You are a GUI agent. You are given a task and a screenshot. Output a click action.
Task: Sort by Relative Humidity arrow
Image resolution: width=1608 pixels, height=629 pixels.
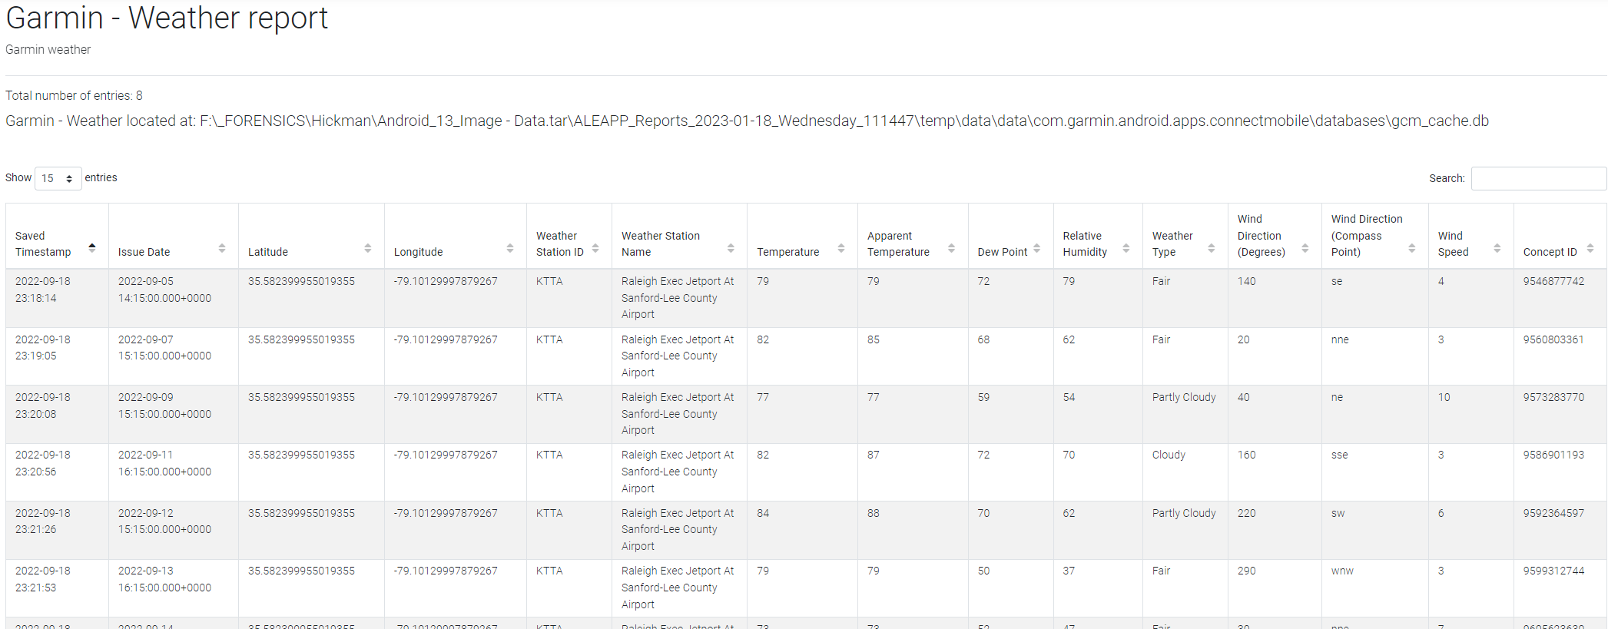click(x=1126, y=247)
